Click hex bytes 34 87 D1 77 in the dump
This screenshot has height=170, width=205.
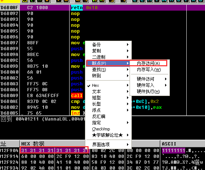point(143,162)
